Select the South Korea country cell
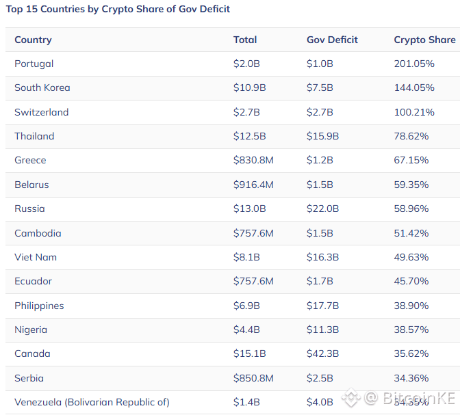 (x=42, y=88)
